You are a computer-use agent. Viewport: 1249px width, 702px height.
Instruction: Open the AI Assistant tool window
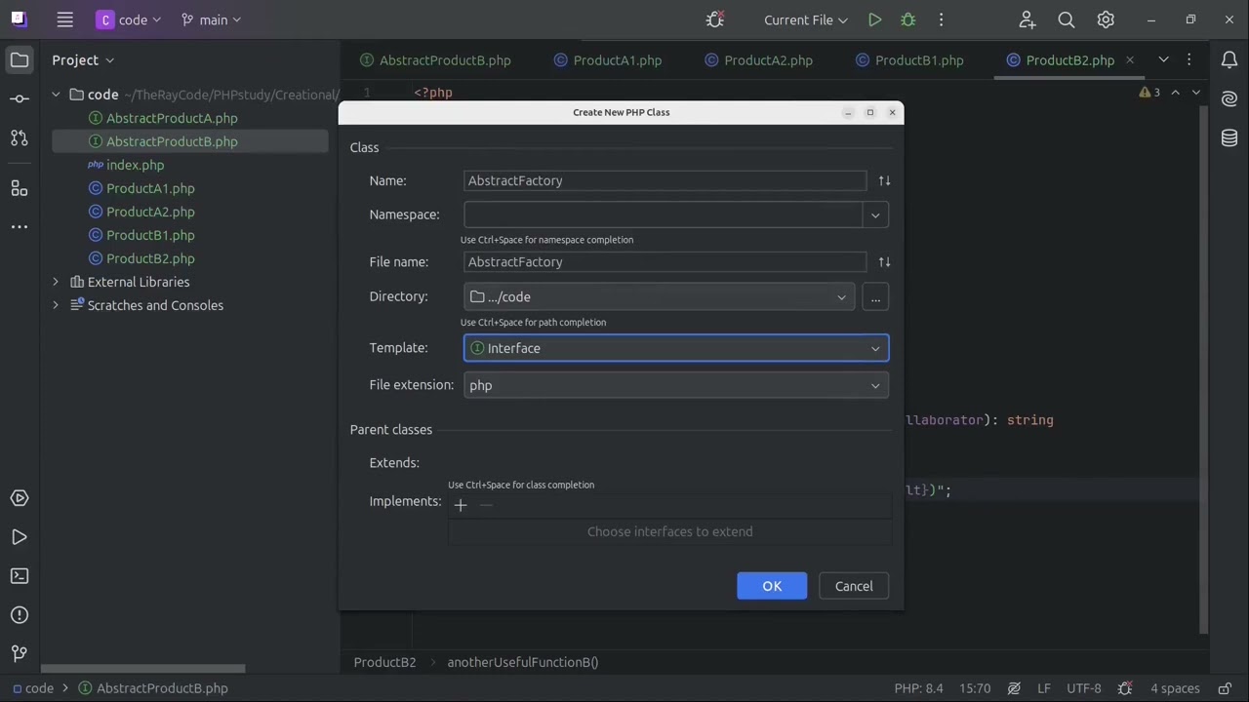[1229, 98]
